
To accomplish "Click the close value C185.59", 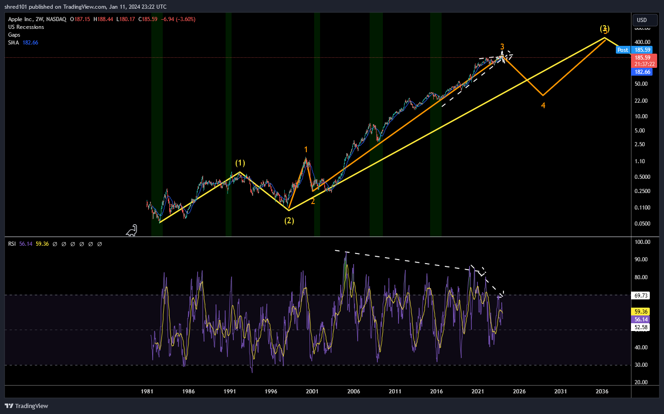I will (x=148, y=19).
